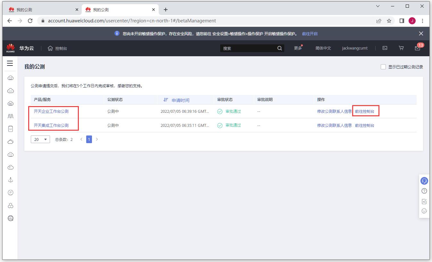The height and width of the screenshot is (262, 432).
Task: Open the 控制台 home icon link
Action: [57, 48]
